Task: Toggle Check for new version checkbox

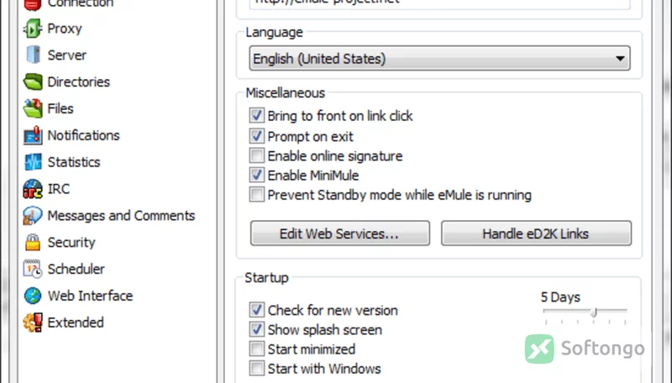Action: coord(257,309)
